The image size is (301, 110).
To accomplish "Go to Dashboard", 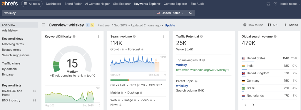I will 53,4.
